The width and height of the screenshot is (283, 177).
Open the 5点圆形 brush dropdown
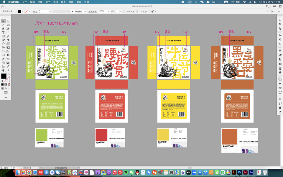click(86, 12)
